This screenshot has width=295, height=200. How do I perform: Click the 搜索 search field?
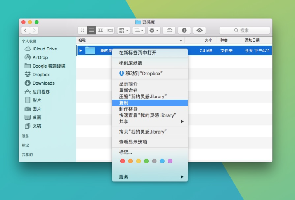click(x=245, y=30)
